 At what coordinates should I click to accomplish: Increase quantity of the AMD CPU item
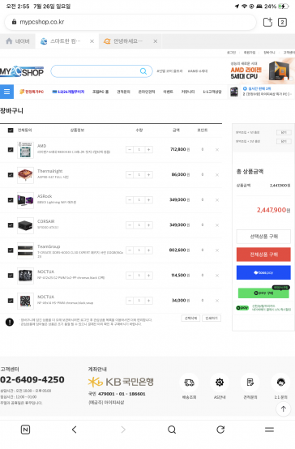148,149
